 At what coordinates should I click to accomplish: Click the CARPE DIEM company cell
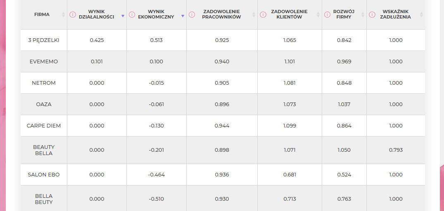pos(44,126)
